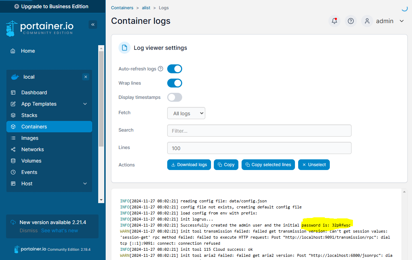Collapse the sidebar with the chevron button

pyautogui.click(x=93, y=25)
